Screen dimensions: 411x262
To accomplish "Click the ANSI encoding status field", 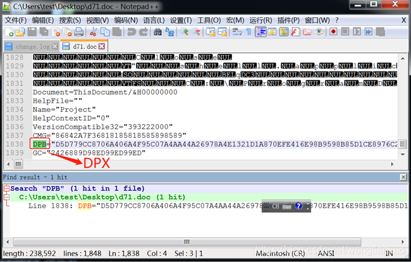I will (x=326, y=254).
